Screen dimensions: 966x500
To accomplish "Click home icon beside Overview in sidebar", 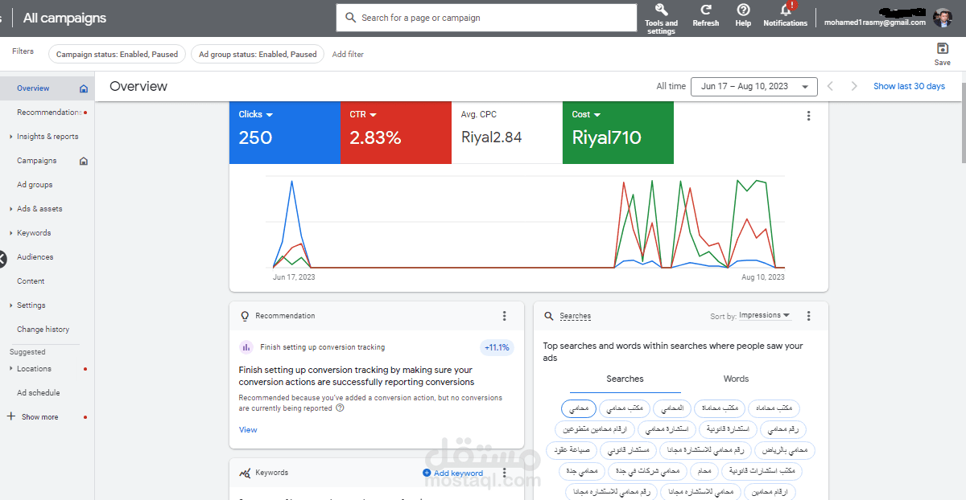I will pos(84,88).
